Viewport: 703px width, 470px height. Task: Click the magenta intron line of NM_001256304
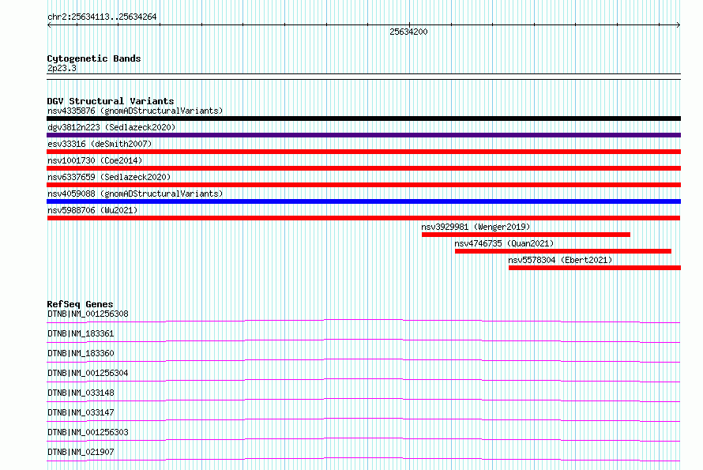click(x=363, y=379)
